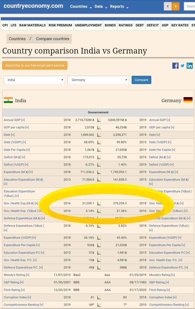Open chart icon in Deficit (M.$) row
This screenshot has width=195, height=309.
click(99, 157)
